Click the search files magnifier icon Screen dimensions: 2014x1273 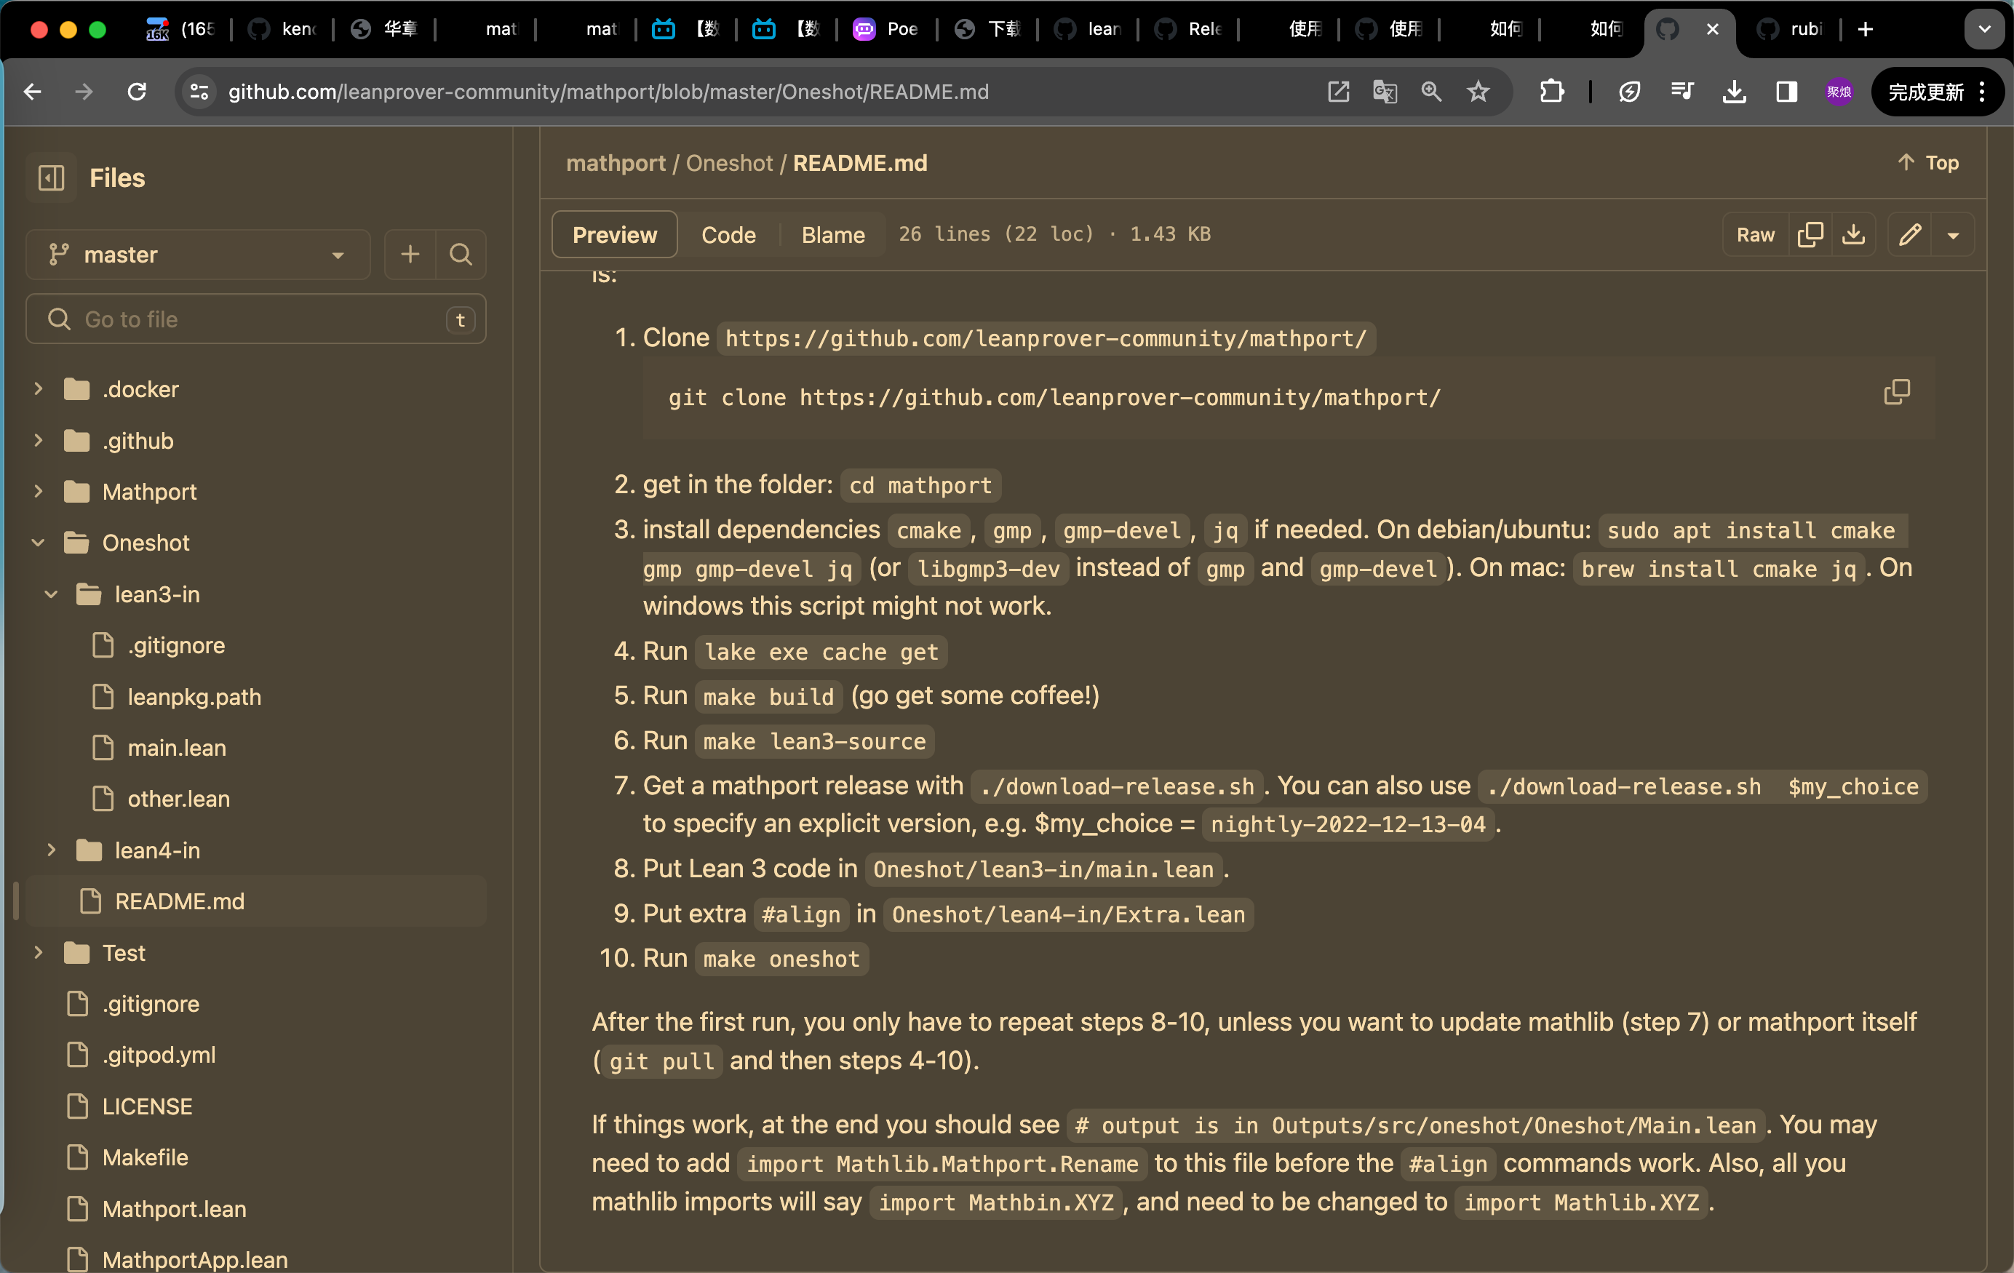click(461, 255)
